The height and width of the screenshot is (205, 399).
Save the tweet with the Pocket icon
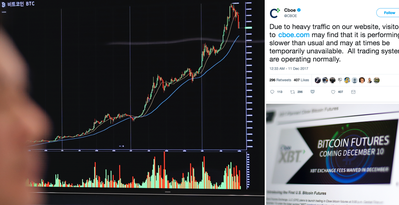pos(312,92)
